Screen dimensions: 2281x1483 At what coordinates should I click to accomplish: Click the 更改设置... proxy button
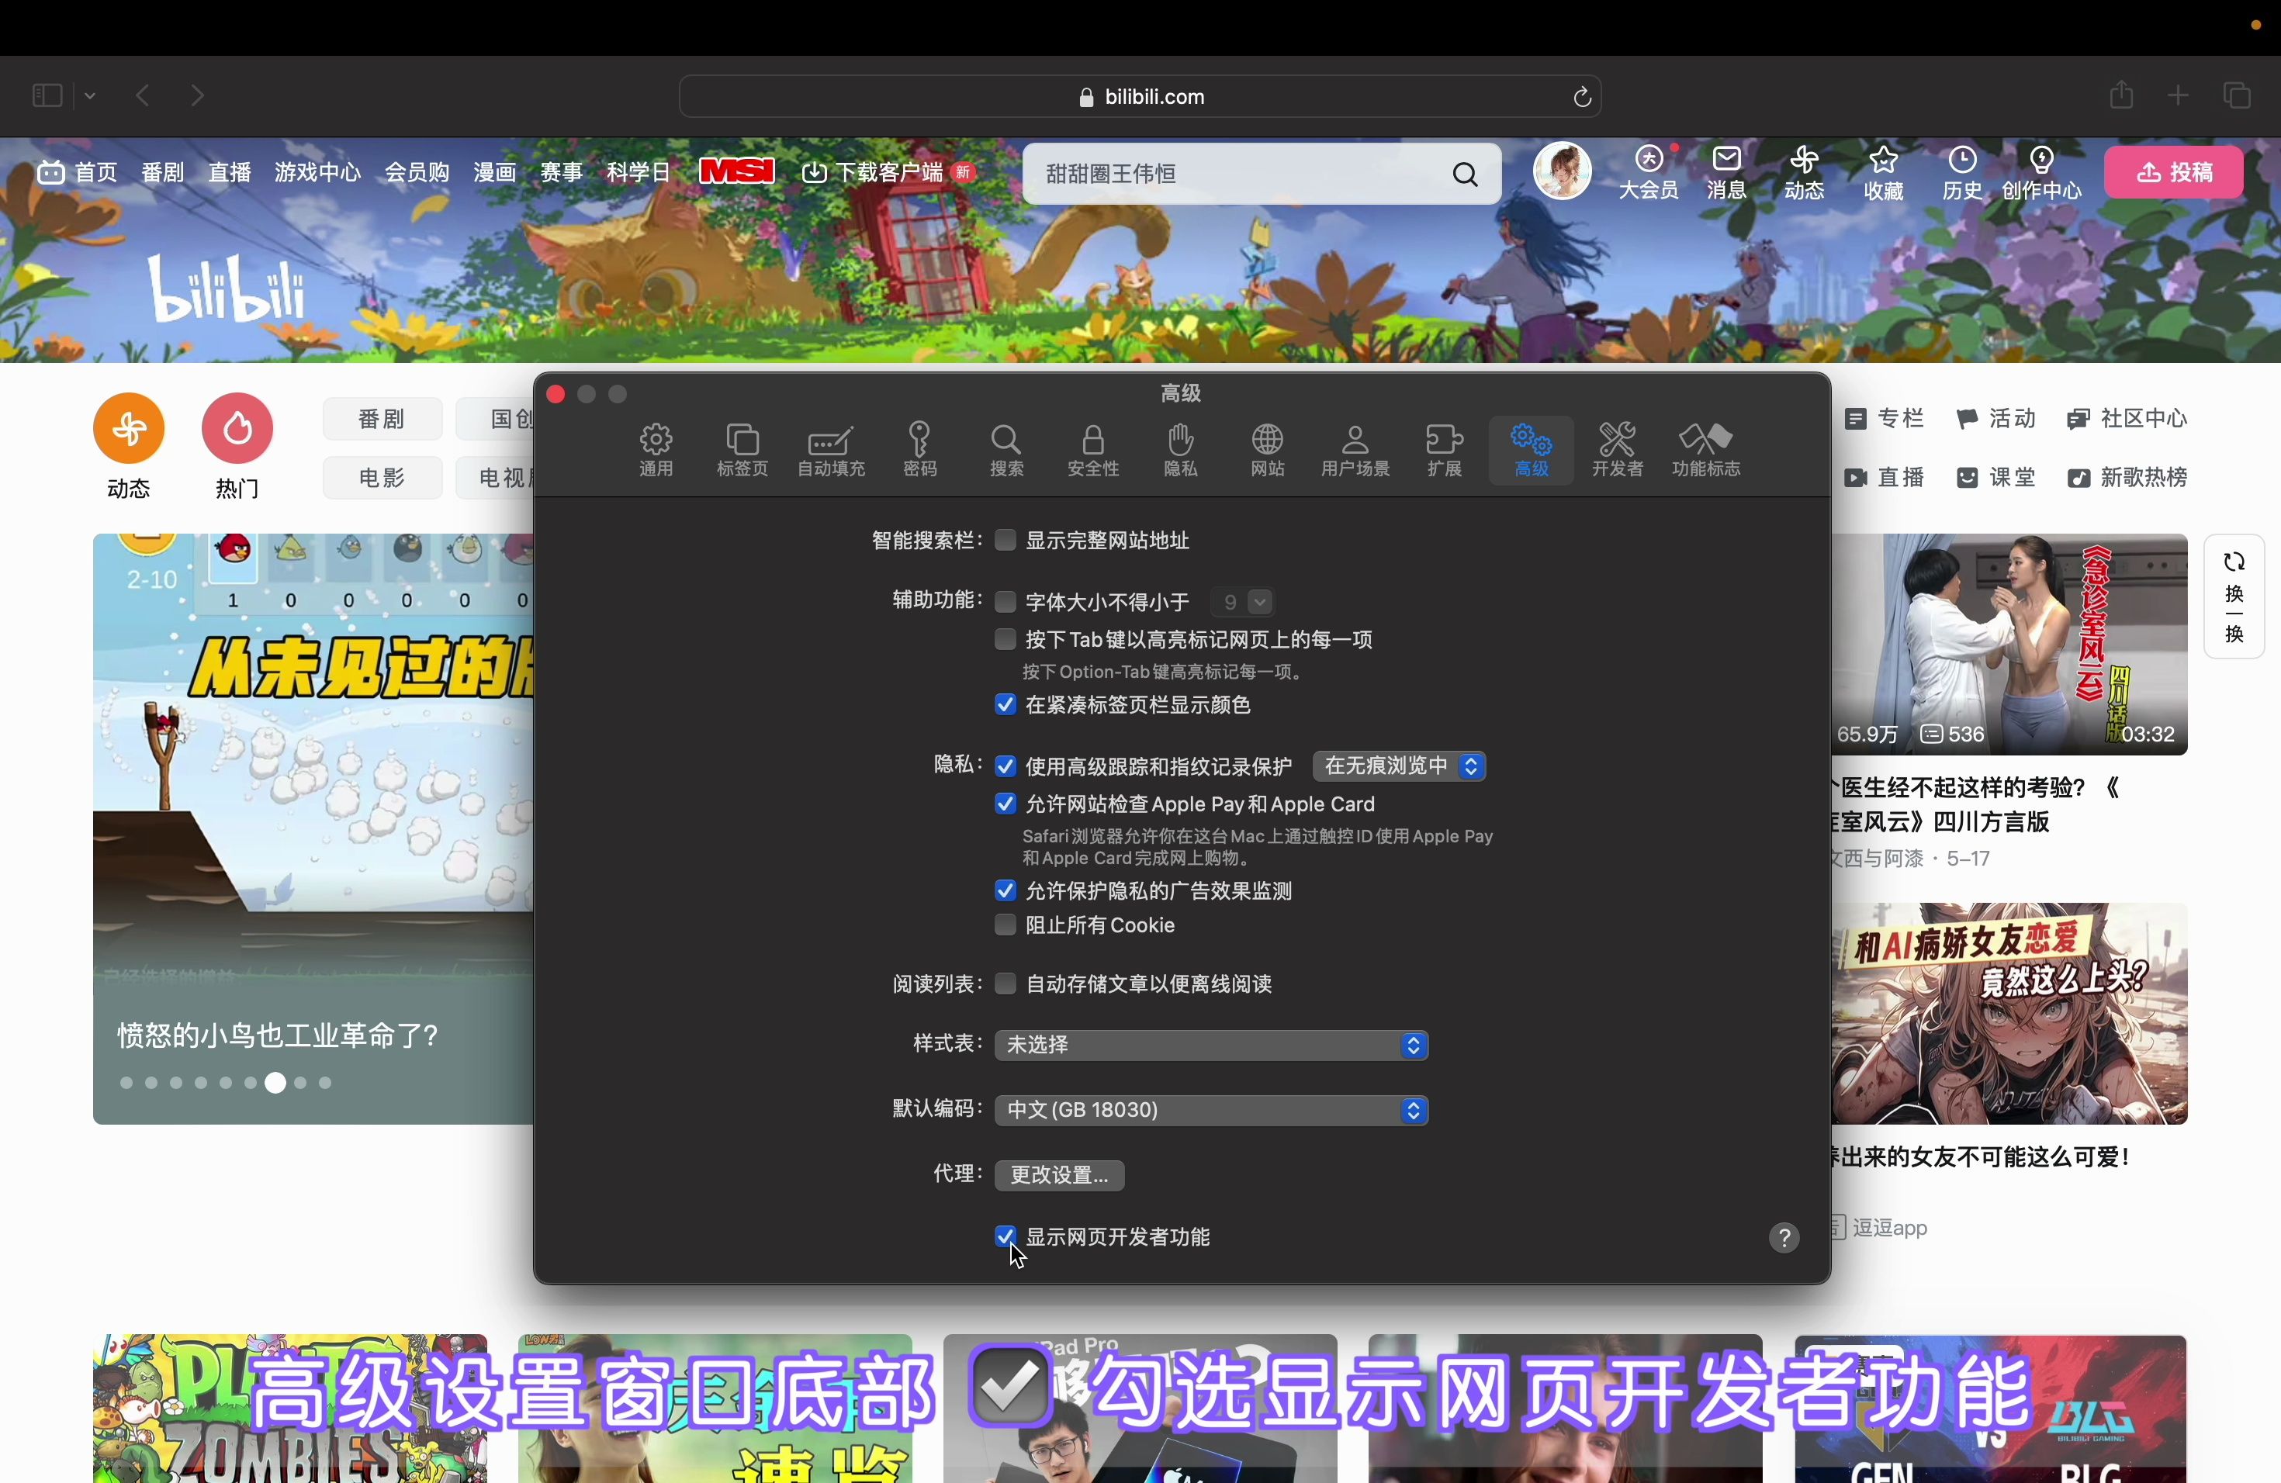[1059, 1176]
